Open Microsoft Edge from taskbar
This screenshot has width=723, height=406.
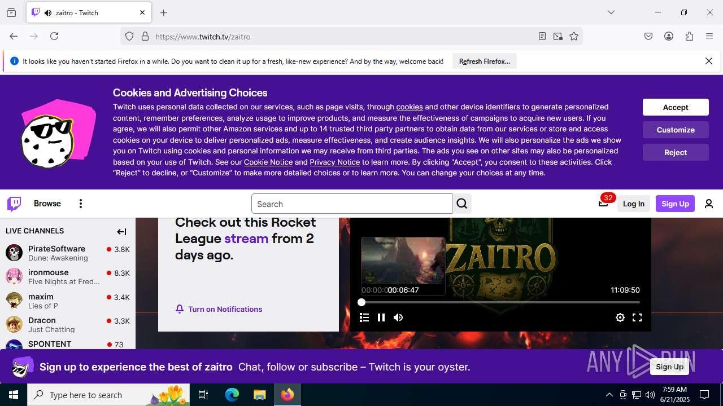pyautogui.click(x=232, y=395)
